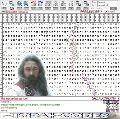Open the Additional code tool
This screenshot has width=120, height=119.
pos(48,5)
